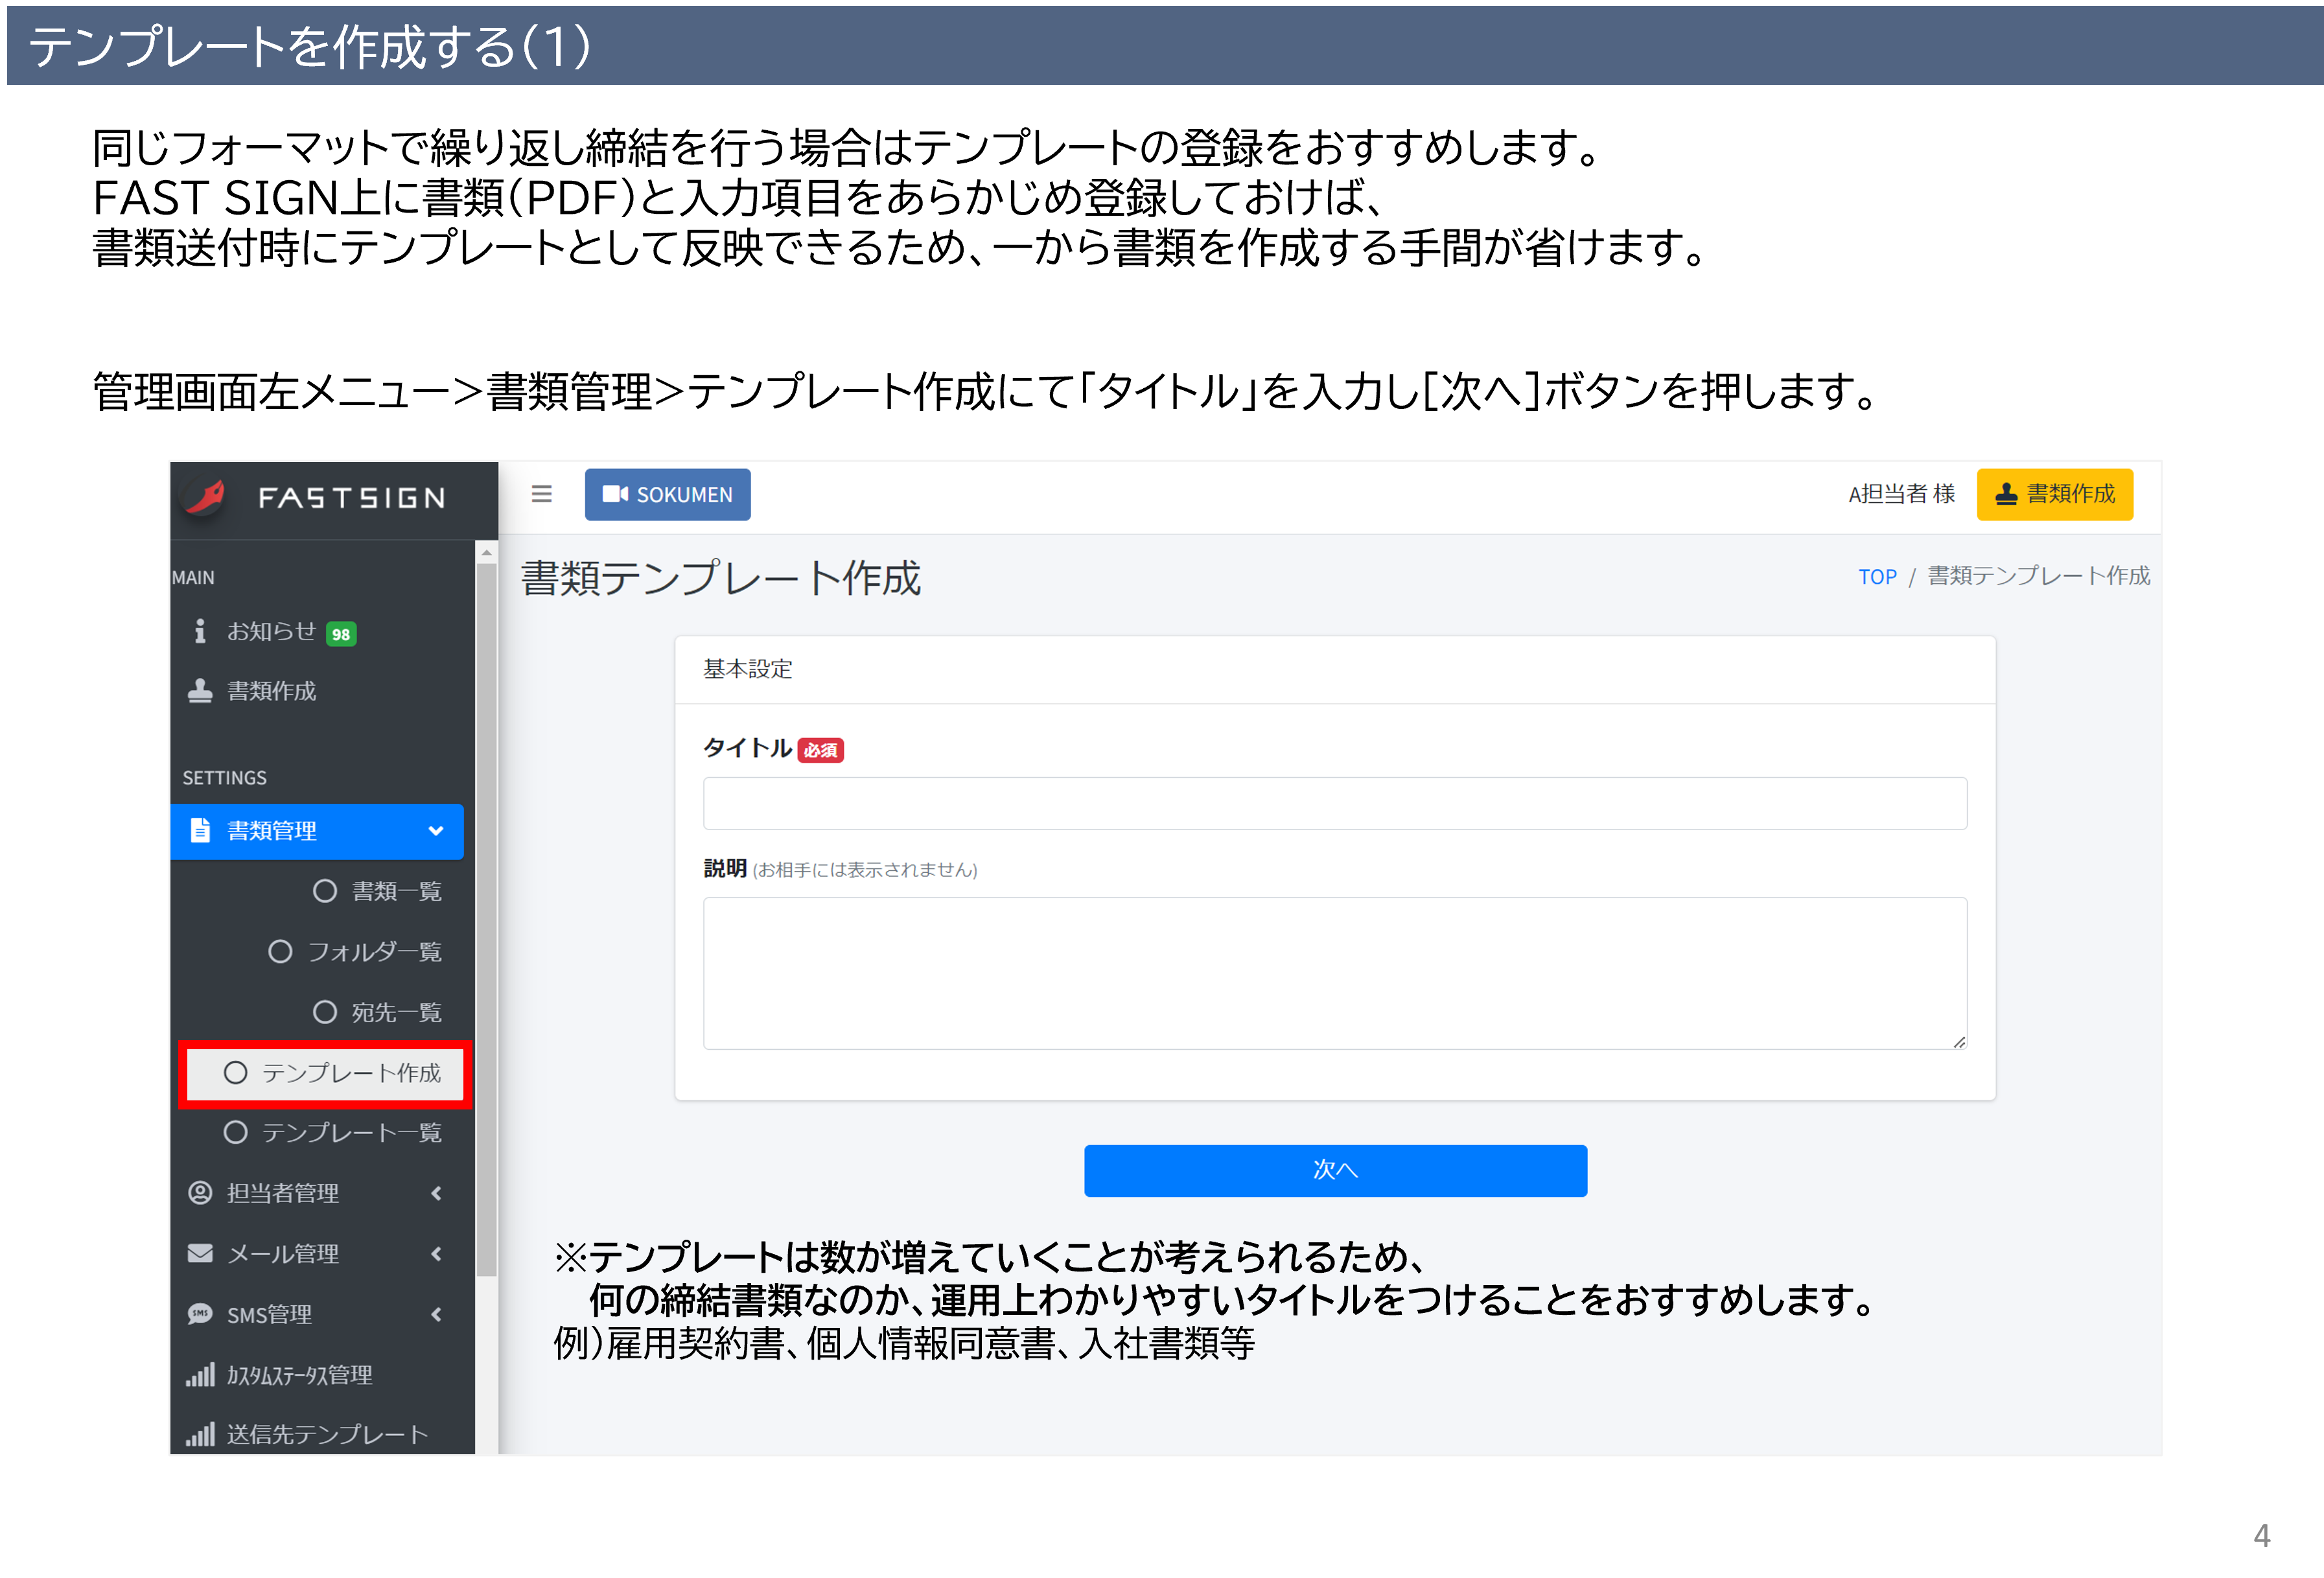Select the 書類一覧 circle item
Viewport: 2324px width, 1578px height.
[x=378, y=891]
